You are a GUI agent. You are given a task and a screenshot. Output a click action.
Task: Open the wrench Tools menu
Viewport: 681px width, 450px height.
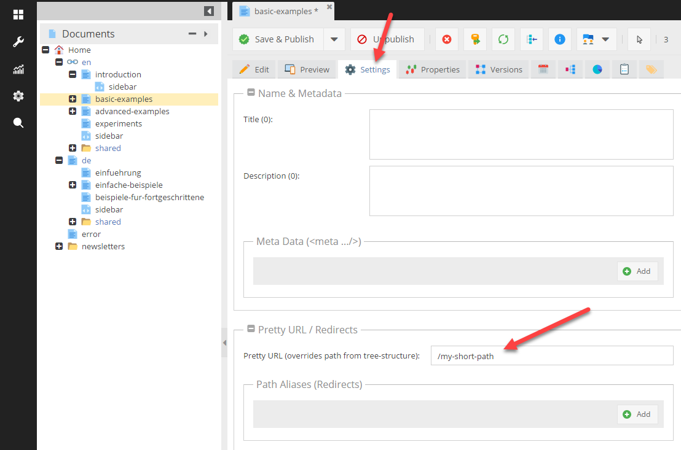point(18,42)
